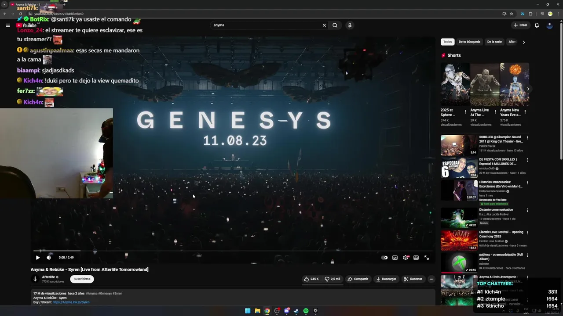Open more actions menu beside Recortar
This screenshot has height=316, width=563.
point(431,279)
